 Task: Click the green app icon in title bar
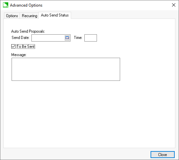pyautogui.click(x=6, y=5)
